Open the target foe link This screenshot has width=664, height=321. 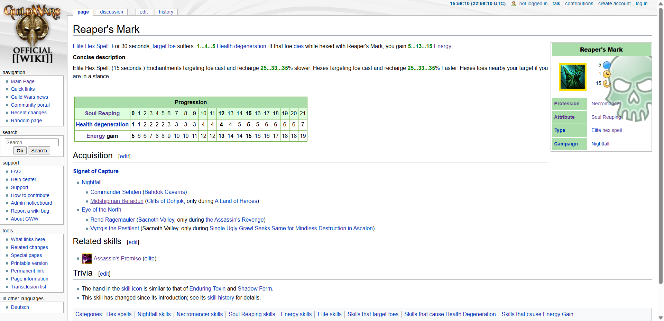(164, 46)
